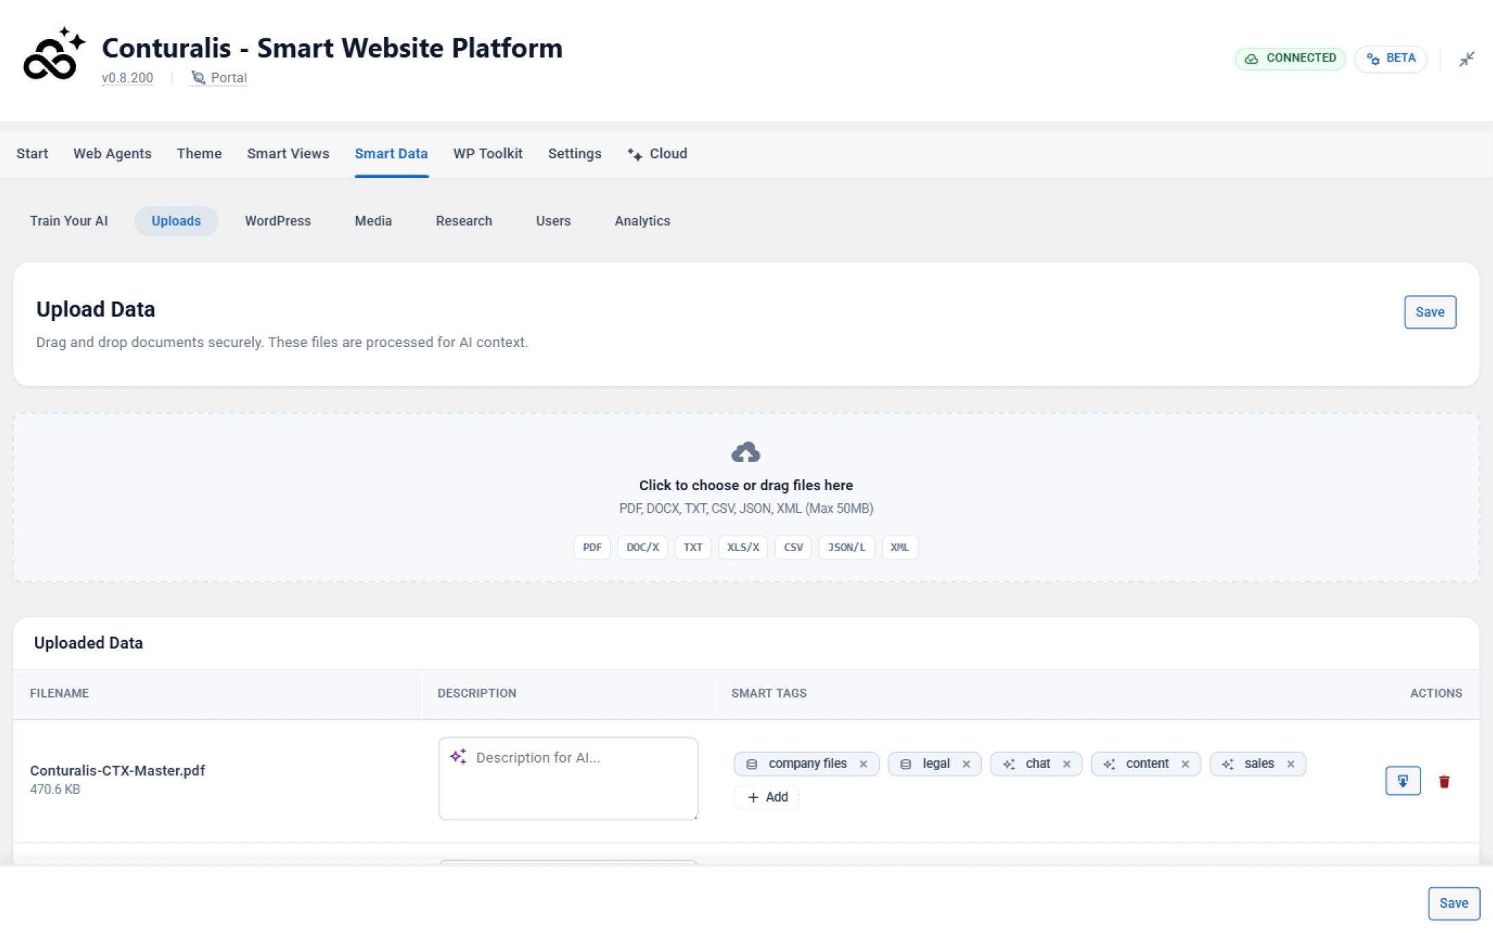Image resolution: width=1493 pixels, height=933 pixels.
Task: Remove the sales tag
Action: [x=1290, y=764]
